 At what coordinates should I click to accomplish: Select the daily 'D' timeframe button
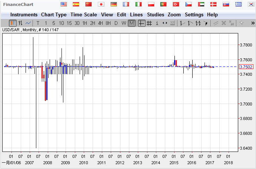tap(116, 23)
